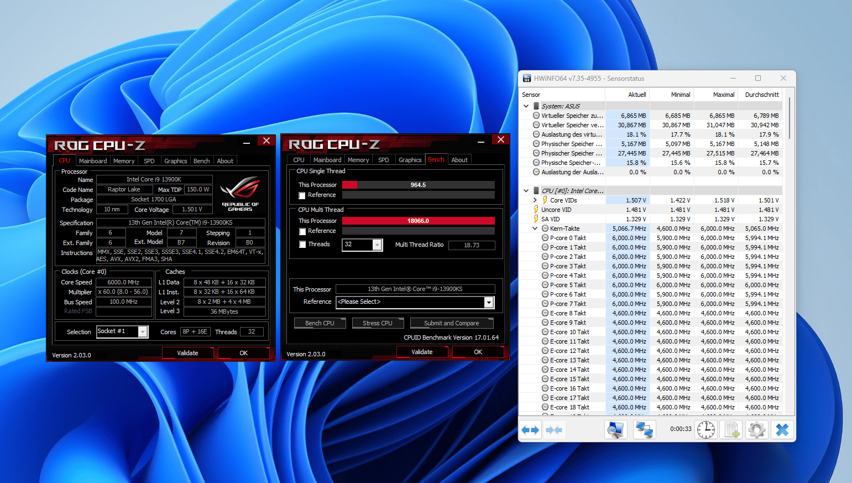Image resolution: width=852 pixels, height=483 pixels.
Task: Click the HWiNFO expand columns double-arrow icon
Action: click(530, 430)
